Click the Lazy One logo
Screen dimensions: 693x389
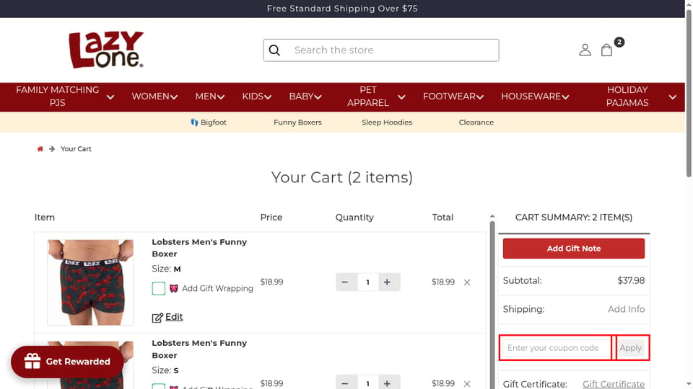[x=106, y=50]
